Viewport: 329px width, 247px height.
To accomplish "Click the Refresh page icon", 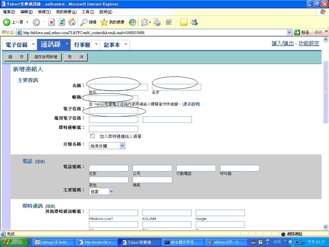I will pyautogui.click(x=62, y=22).
